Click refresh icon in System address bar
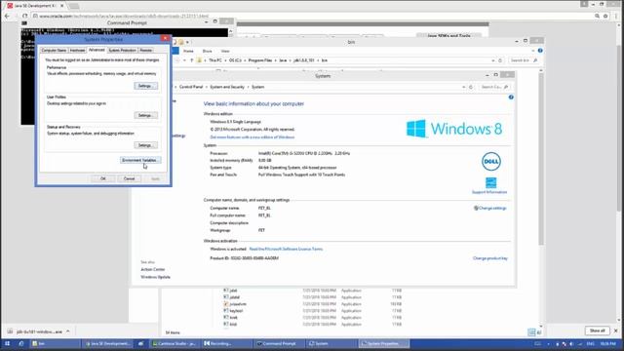Screen dimensions: 624x351 coord(471,87)
